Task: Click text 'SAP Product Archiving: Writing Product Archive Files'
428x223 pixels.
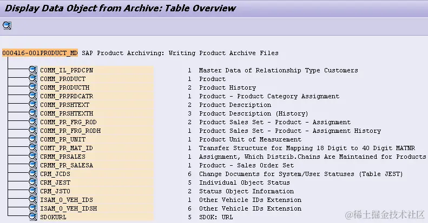Action: click(180, 53)
